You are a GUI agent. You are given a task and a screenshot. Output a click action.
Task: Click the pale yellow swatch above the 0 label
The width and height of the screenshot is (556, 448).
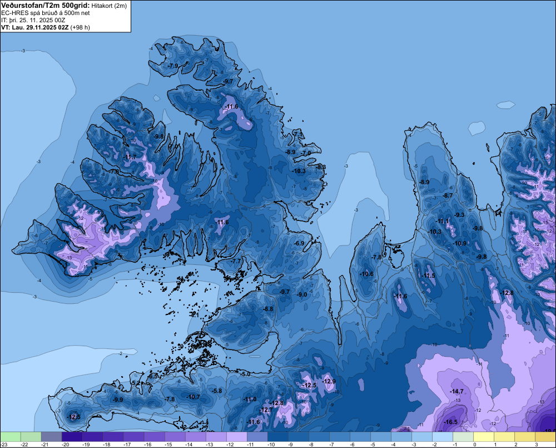[x=484, y=436]
